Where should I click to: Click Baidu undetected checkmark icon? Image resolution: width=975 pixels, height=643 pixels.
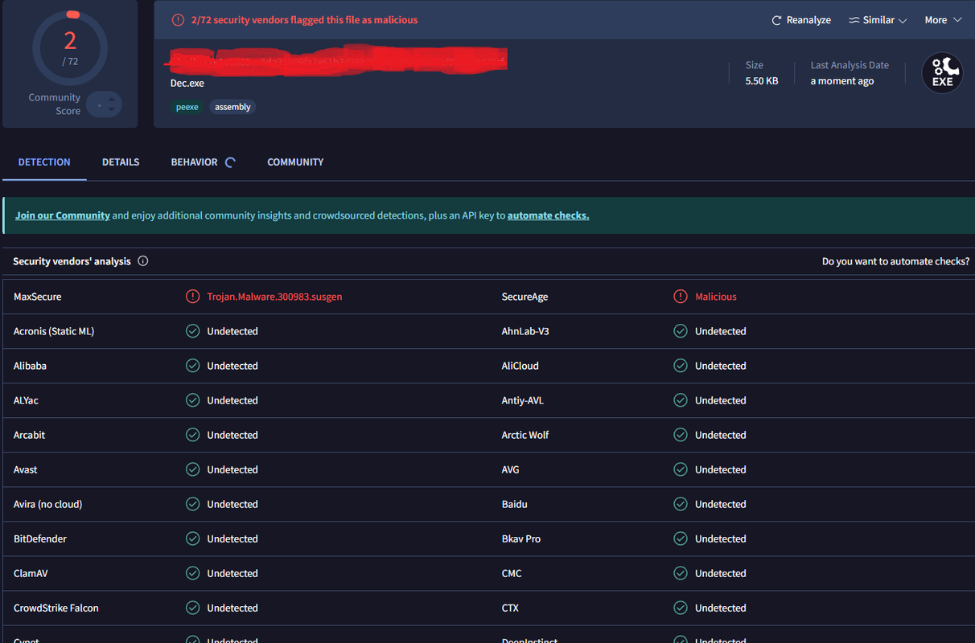pyautogui.click(x=681, y=504)
